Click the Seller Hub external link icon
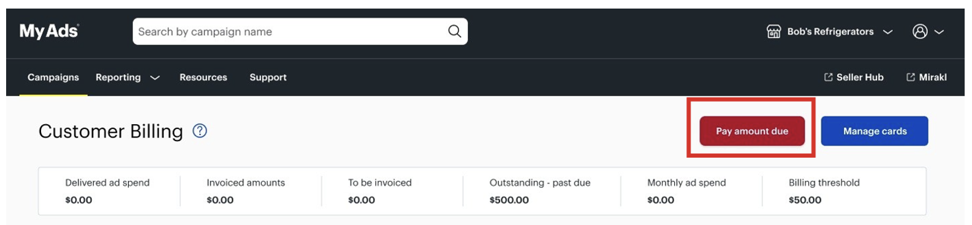This screenshot has height=225, width=972. (x=829, y=77)
